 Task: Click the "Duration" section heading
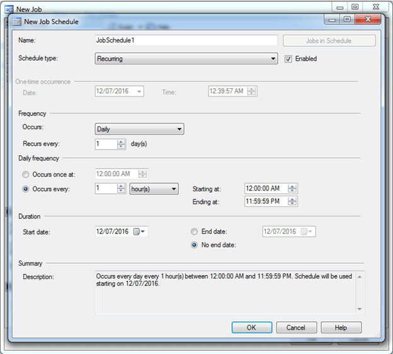pyautogui.click(x=30, y=216)
